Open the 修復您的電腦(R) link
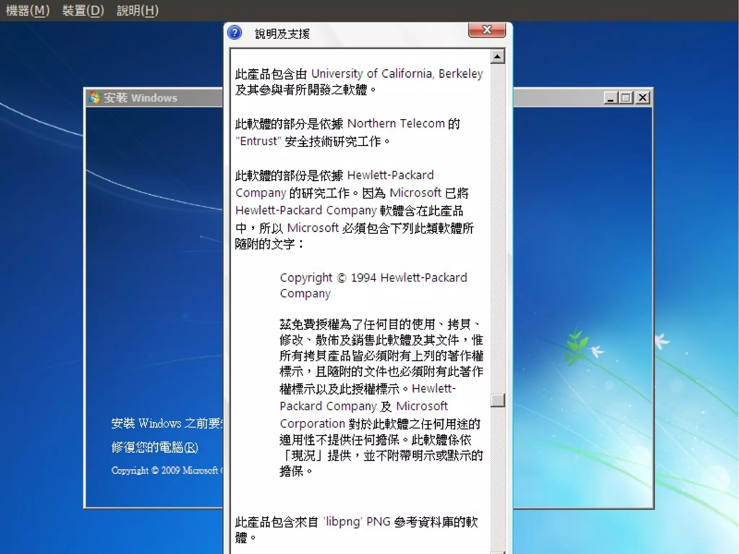739x554 pixels. click(155, 448)
